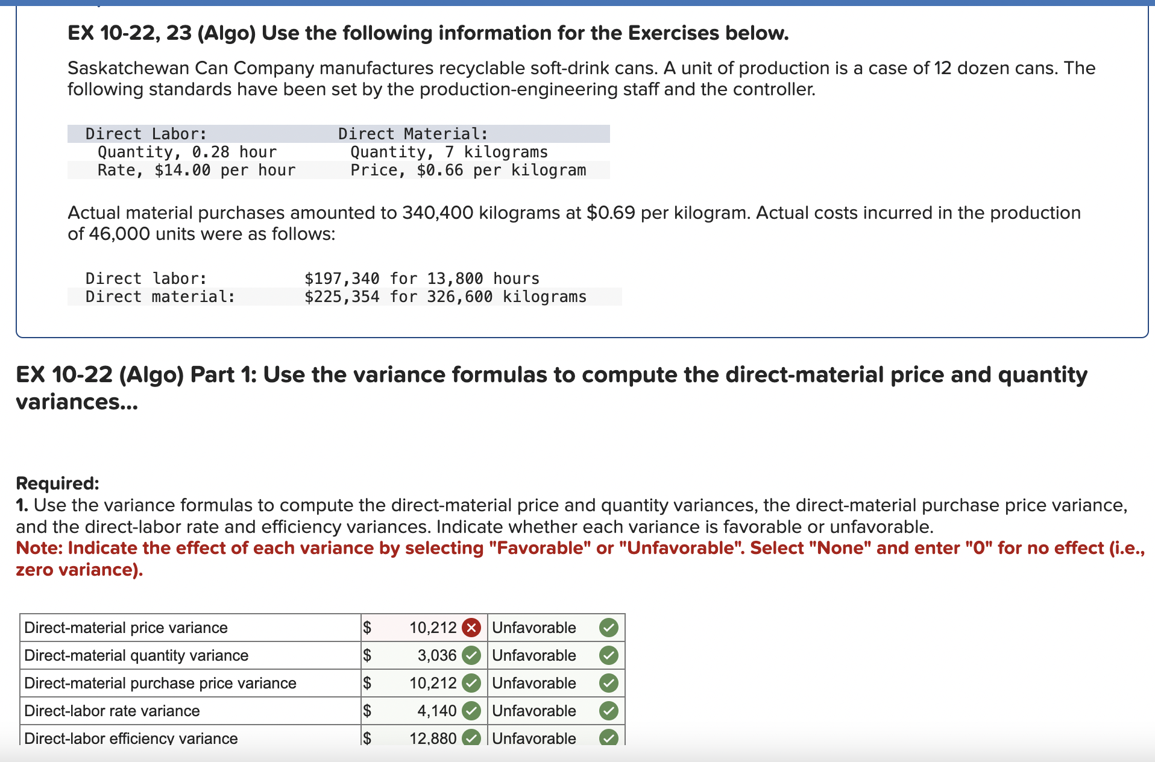
Task: Click the 12,880 value in the efficiency variance row
Action: click(x=433, y=738)
